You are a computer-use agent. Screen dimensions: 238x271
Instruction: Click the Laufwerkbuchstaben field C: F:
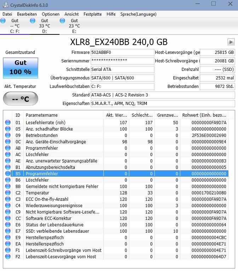pyautogui.click(x=123, y=87)
